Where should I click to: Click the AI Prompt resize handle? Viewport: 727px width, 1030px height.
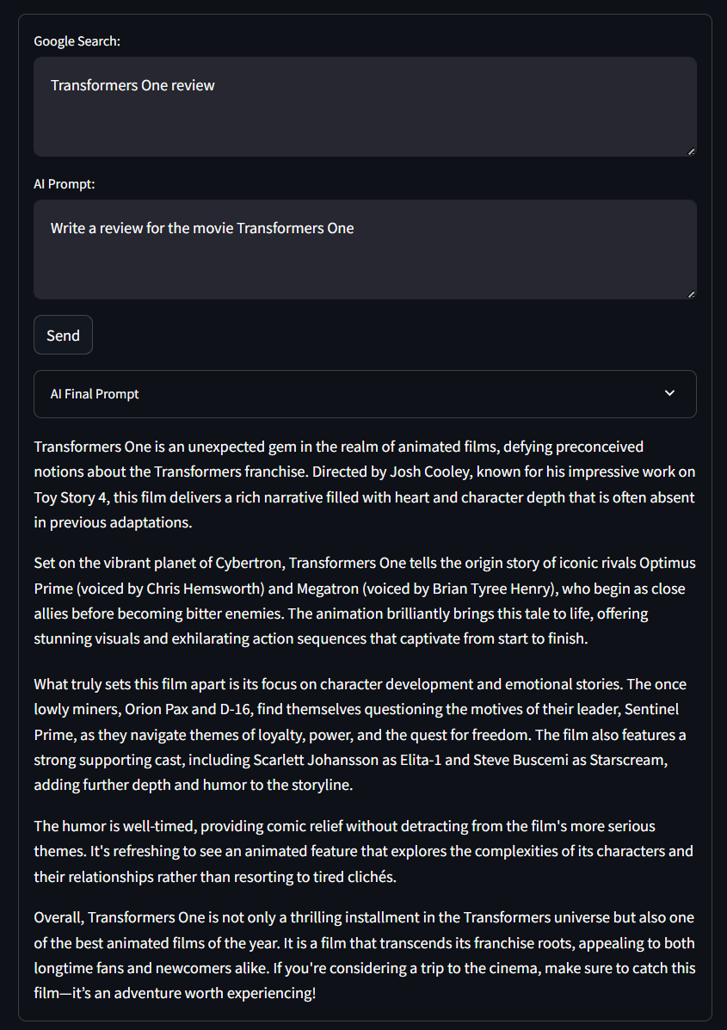pyautogui.click(x=691, y=294)
